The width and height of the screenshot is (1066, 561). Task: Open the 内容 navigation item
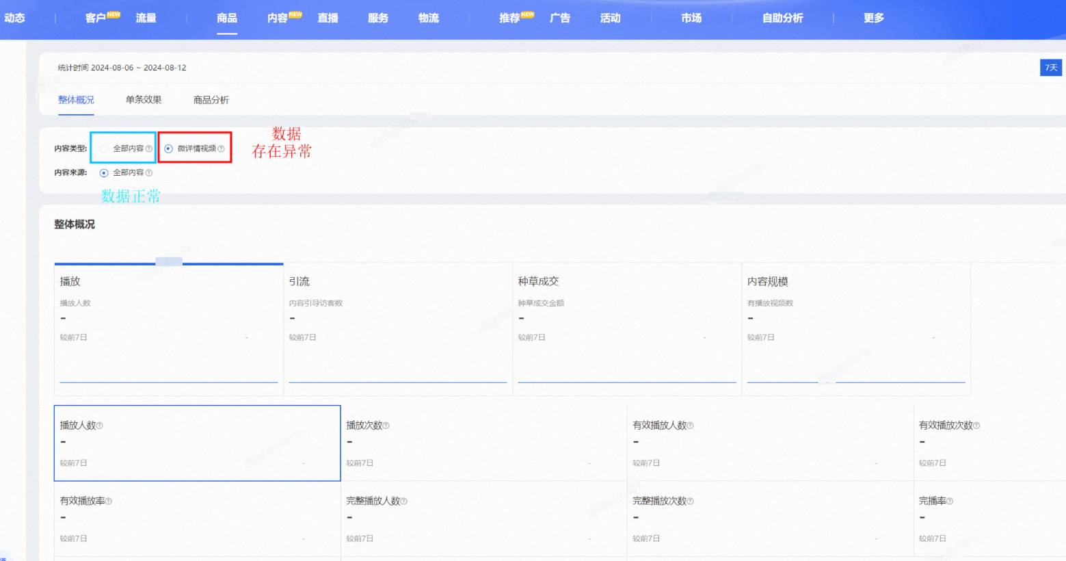[x=278, y=18]
